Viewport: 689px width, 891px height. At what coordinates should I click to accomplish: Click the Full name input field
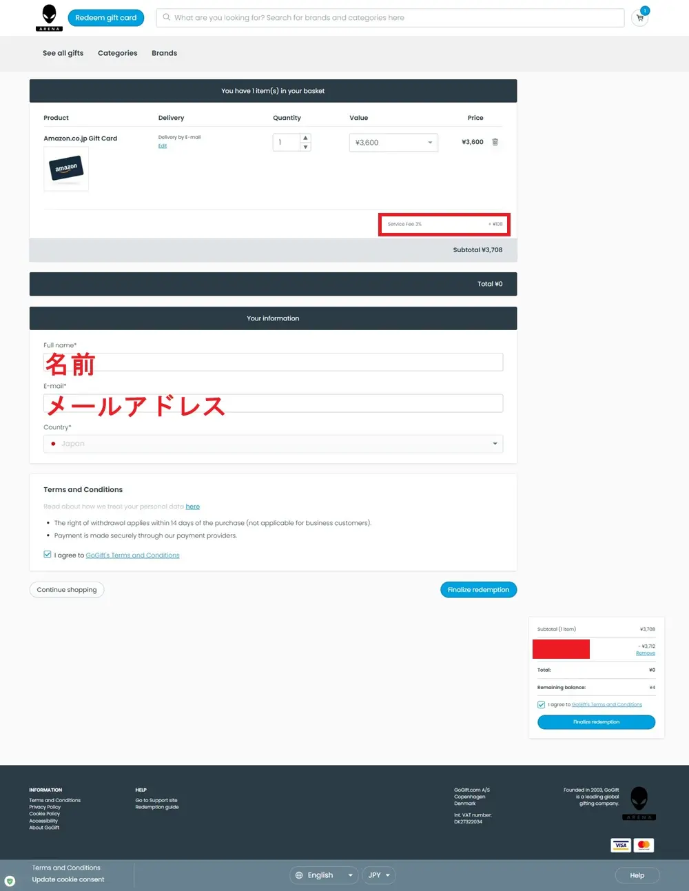click(273, 361)
